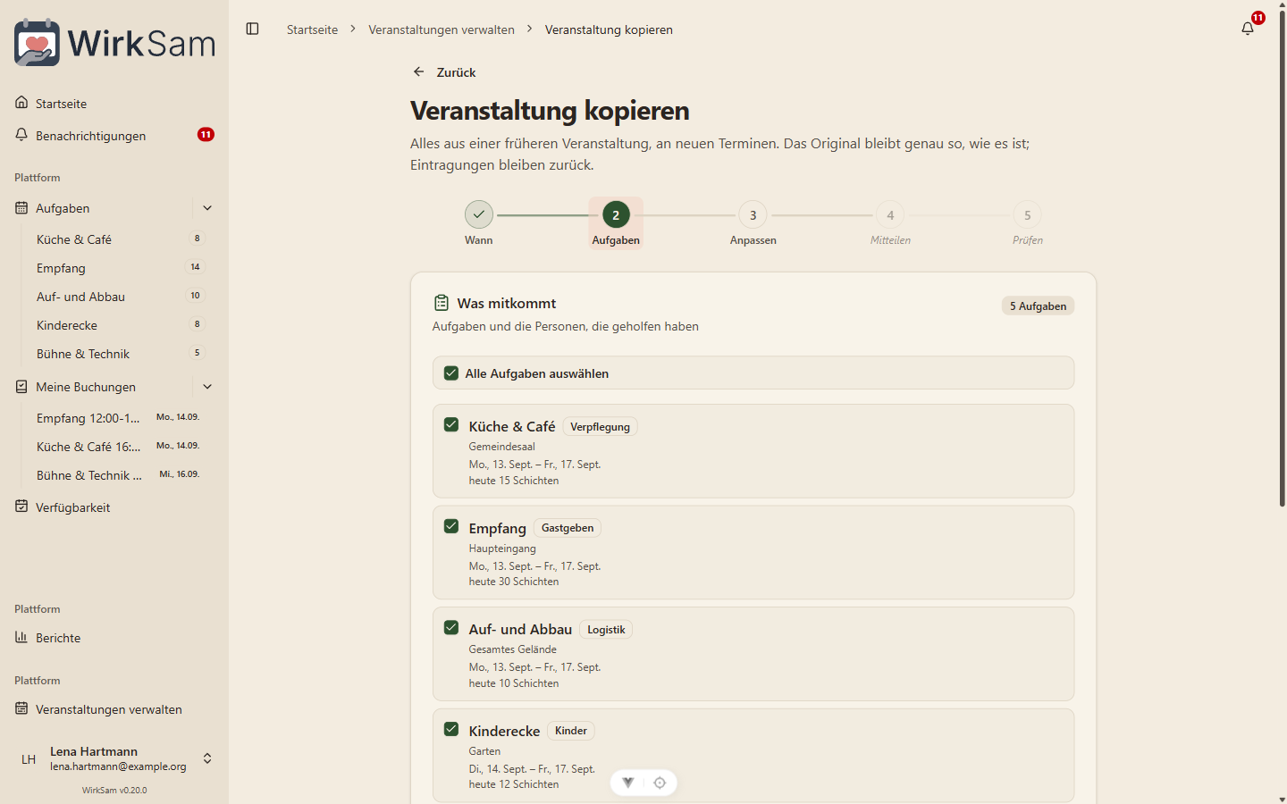Click the Logistik tag on Auf- und Abbau
The image size is (1287, 804).
tap(606, 630)
